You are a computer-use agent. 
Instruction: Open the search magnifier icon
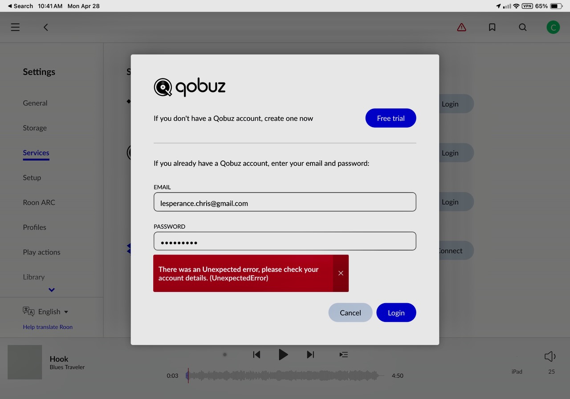click(x=523, y=27)
